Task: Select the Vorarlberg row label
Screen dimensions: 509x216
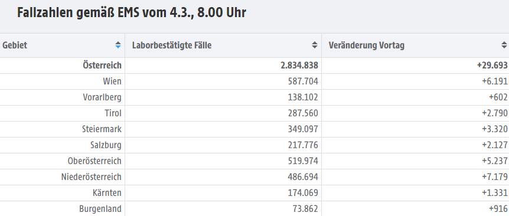Action: click(102, 97)
